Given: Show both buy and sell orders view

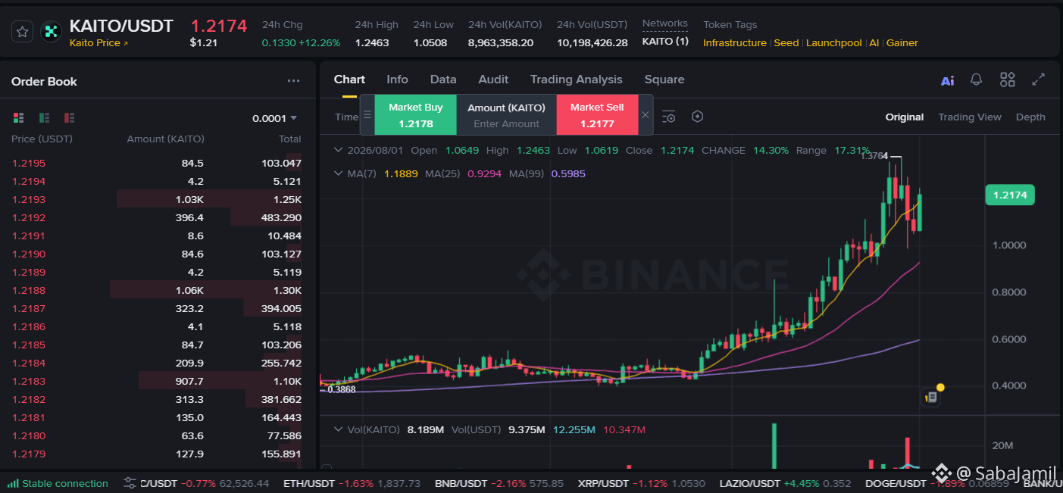Looking at the screenshot, I should click(x=19, y=117).
